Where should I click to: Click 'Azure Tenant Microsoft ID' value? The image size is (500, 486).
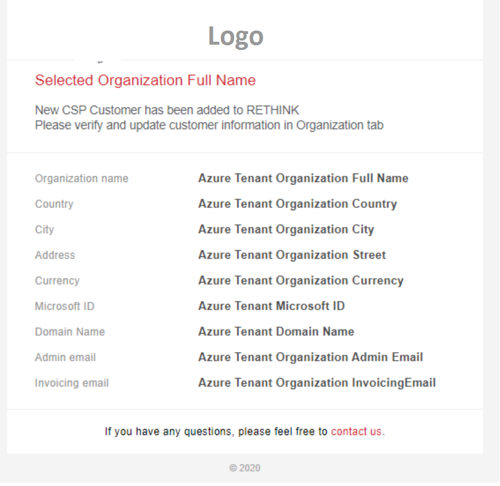(x=271, y=306)
